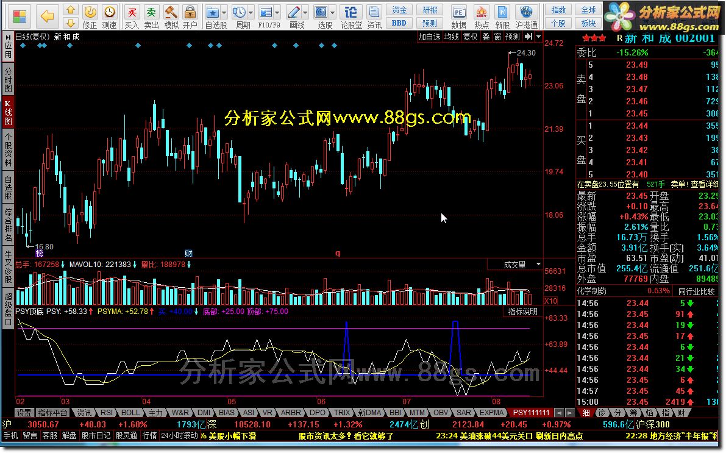Click the BBD button
726x453 pixels.
(x=399, y=23)
